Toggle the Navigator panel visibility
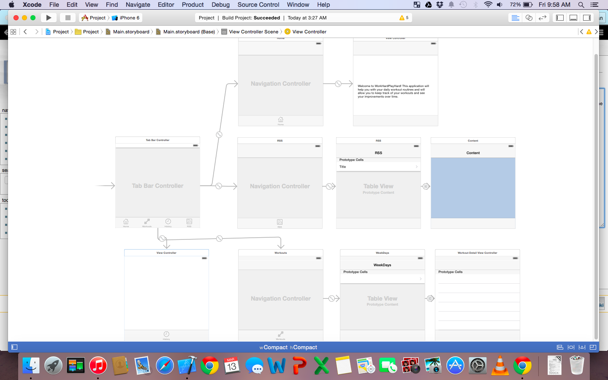 pyautogui.click(x=560, y=18)
